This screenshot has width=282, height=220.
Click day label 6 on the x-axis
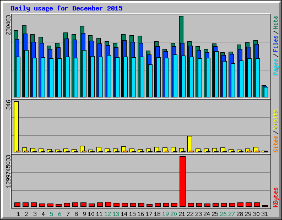coord(59,214)
